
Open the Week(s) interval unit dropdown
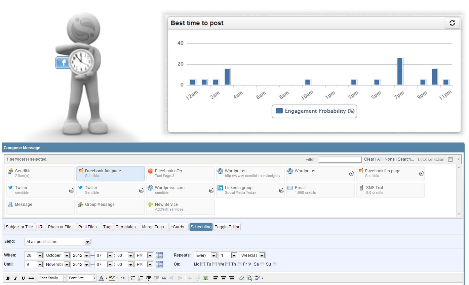click(x=252, y=255)
